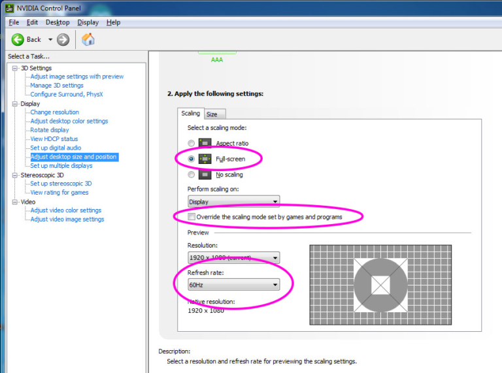Collapse the 3D Settings tree node
The height and width of the screenshot is (373, 502).
coord(15,68)
